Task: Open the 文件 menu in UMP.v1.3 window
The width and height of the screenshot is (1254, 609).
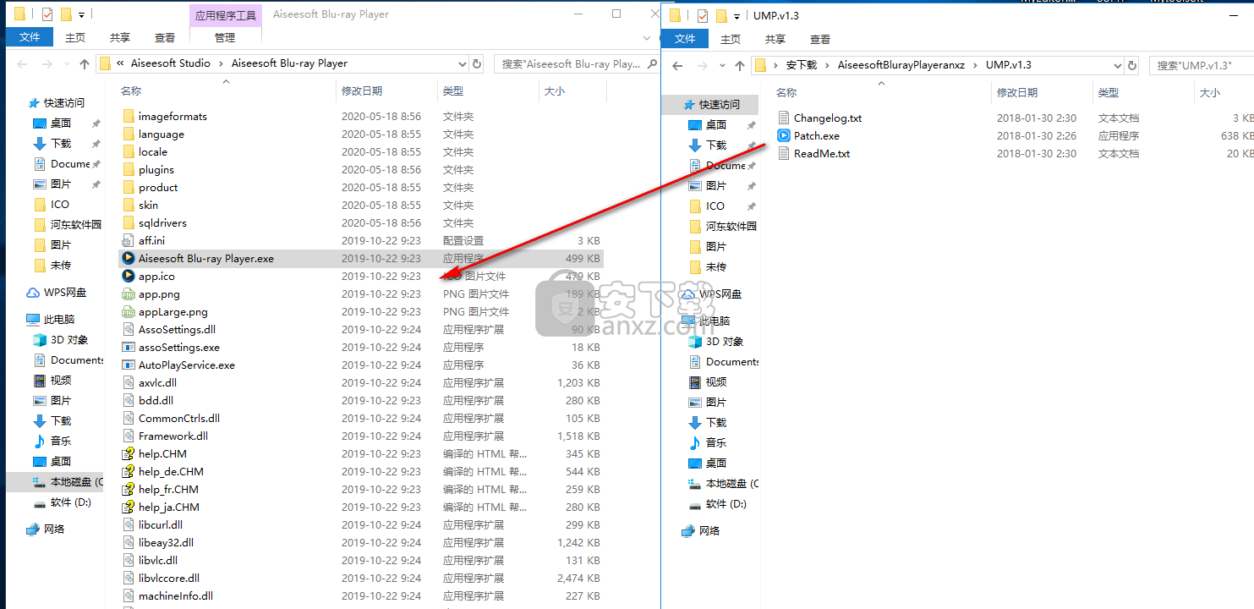Action: point(686,39)
